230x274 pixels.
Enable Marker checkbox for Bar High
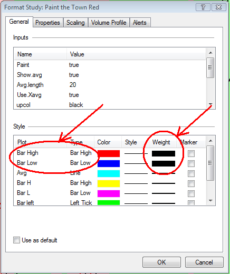point(191,153)
